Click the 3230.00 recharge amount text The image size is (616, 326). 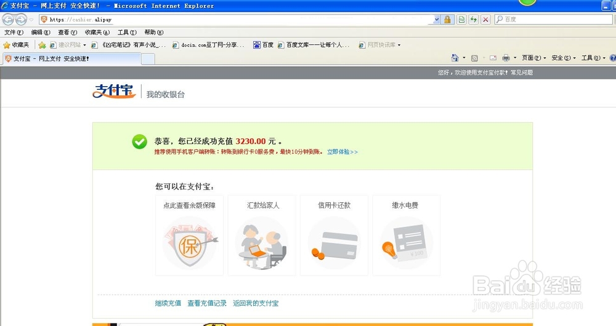[251, 141]
